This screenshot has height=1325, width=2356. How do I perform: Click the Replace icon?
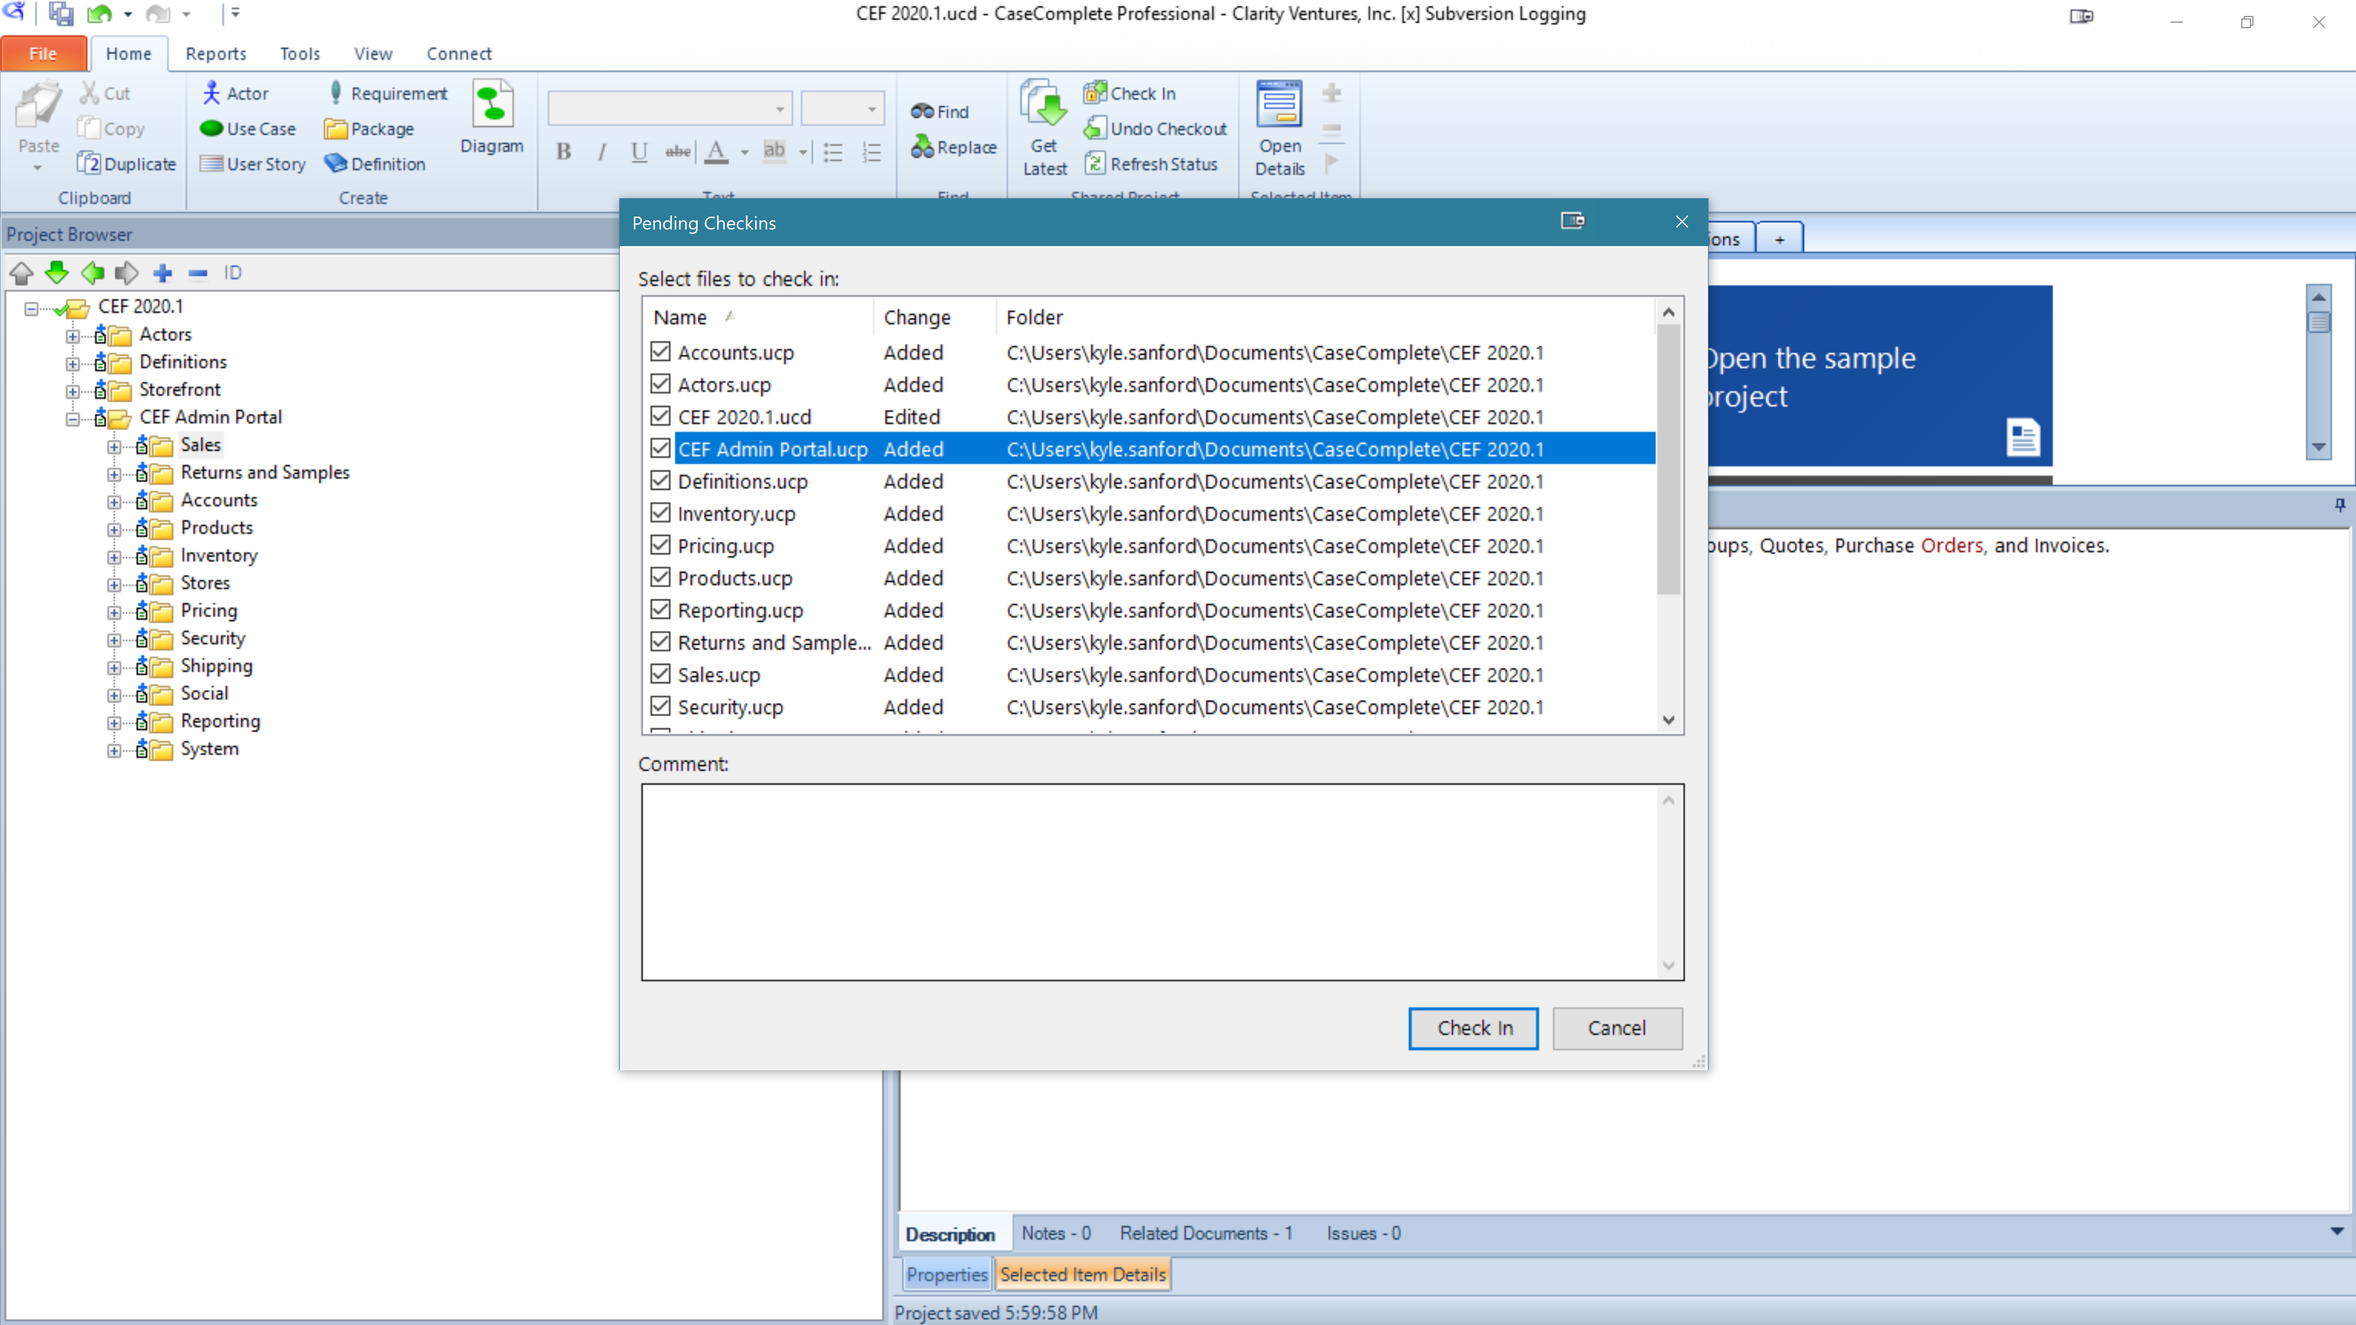922,146
